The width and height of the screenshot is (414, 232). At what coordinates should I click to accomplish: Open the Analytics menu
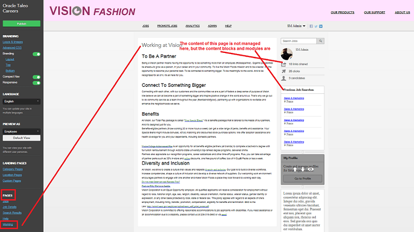click(x=193, y=26)
